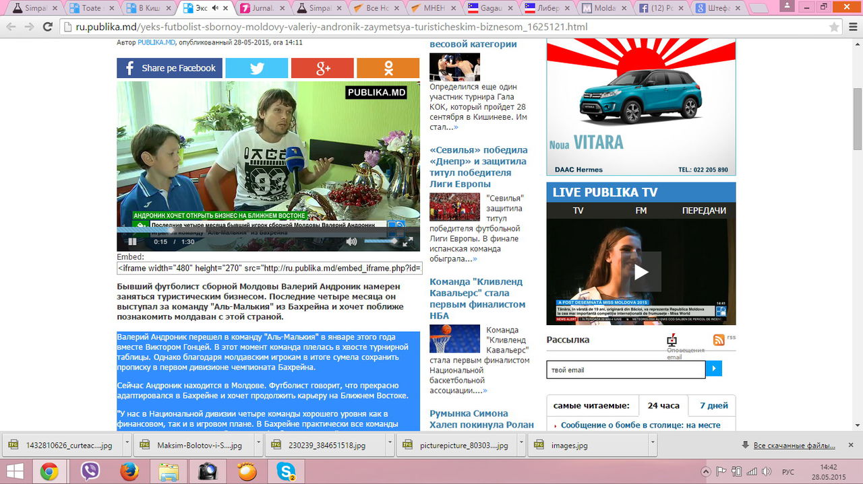Screen dimensions: 863x484
Task: Open dropdown for images.jpg download
Action: click(x=653, y=446)
